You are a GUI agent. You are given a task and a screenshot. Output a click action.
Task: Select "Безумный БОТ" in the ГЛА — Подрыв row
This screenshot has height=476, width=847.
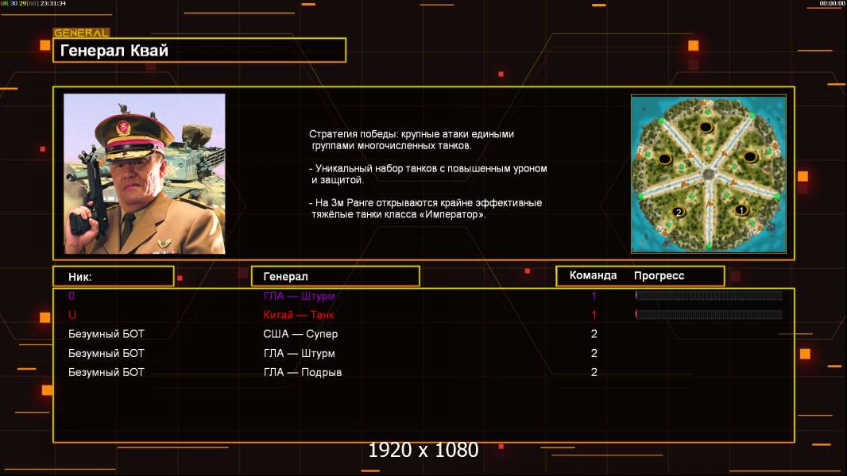[x=106, y=372]
